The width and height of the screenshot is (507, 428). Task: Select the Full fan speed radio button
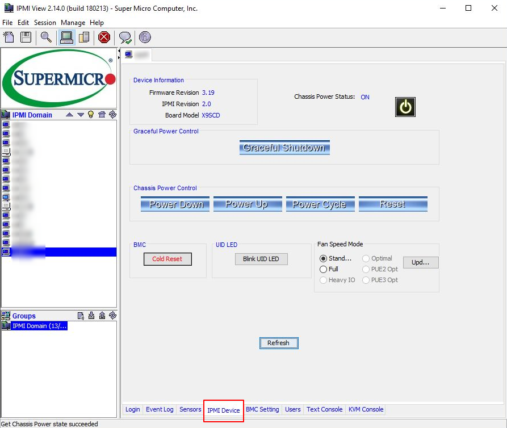(x=324, y=269)
